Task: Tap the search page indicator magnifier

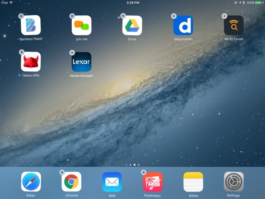Action: point(126,165)
